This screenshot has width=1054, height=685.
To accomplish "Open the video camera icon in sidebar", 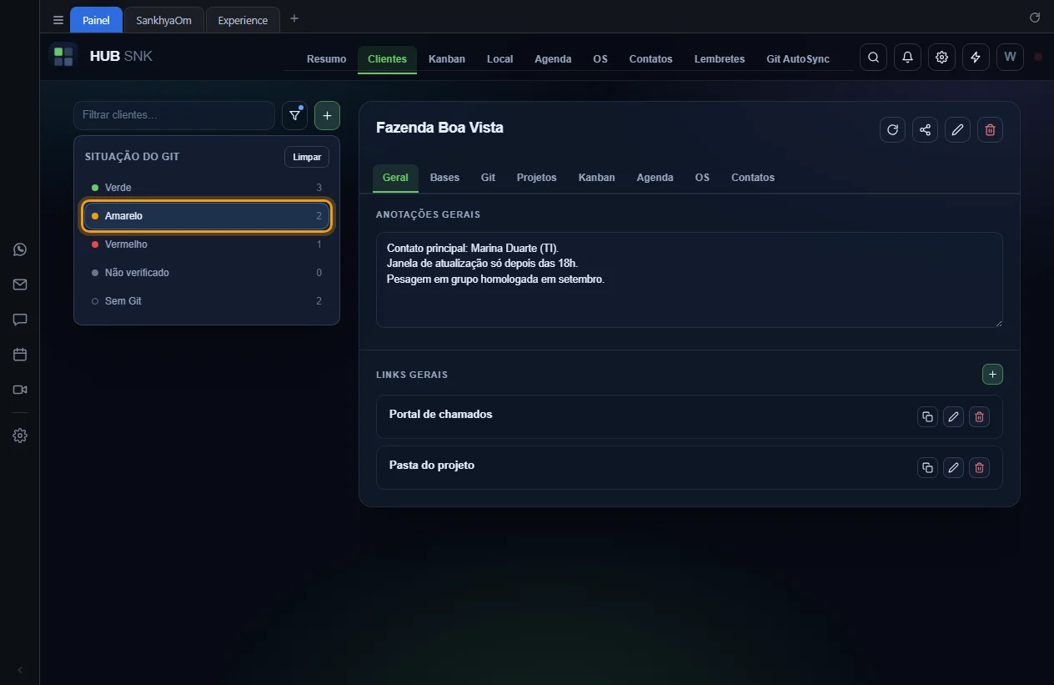I will (x=20, y=390).
